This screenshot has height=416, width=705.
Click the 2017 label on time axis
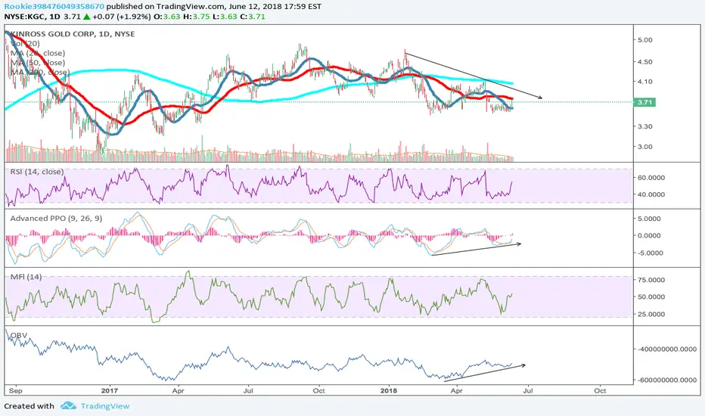[110, 391]
